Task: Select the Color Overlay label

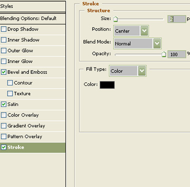Action: pyautogui.click(x=23, y=115)
